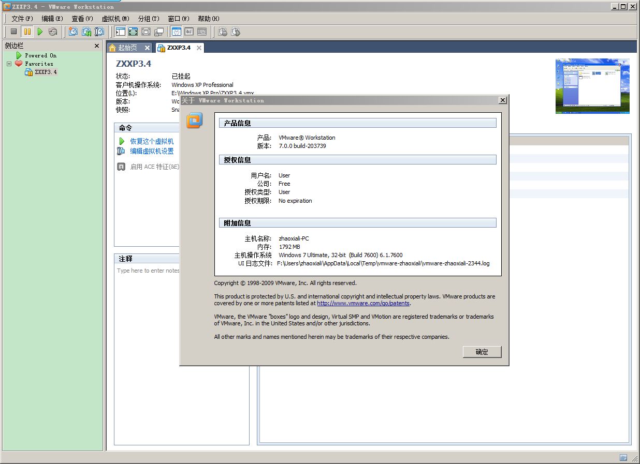Click the 产品信息 section header
This screenshot has width=640, height=464.
point(358,123)
